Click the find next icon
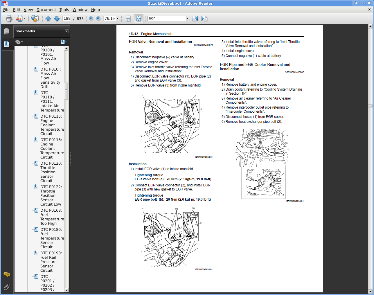The width and height of the screenshot is (374, 295). (204, 19)
